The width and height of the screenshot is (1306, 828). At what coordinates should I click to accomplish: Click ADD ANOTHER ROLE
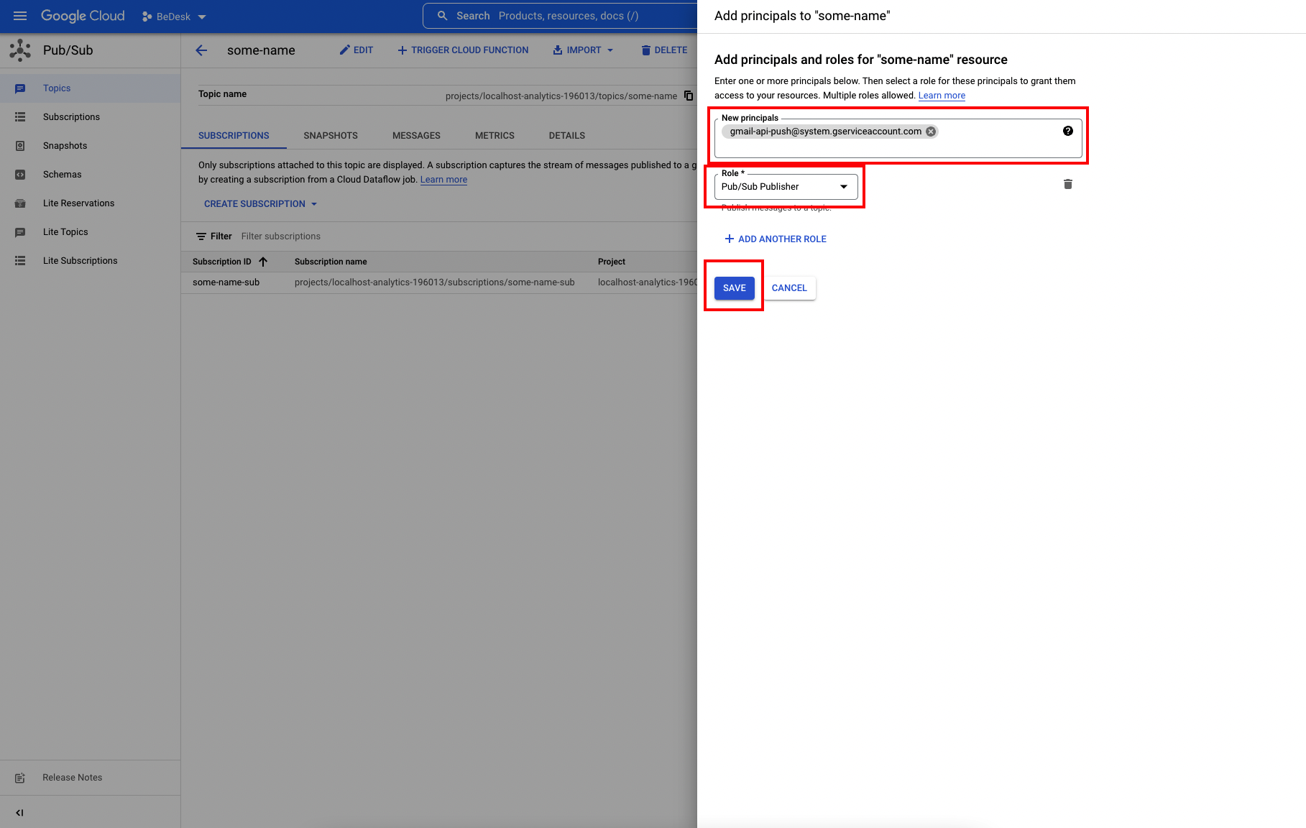coord(776,239)
